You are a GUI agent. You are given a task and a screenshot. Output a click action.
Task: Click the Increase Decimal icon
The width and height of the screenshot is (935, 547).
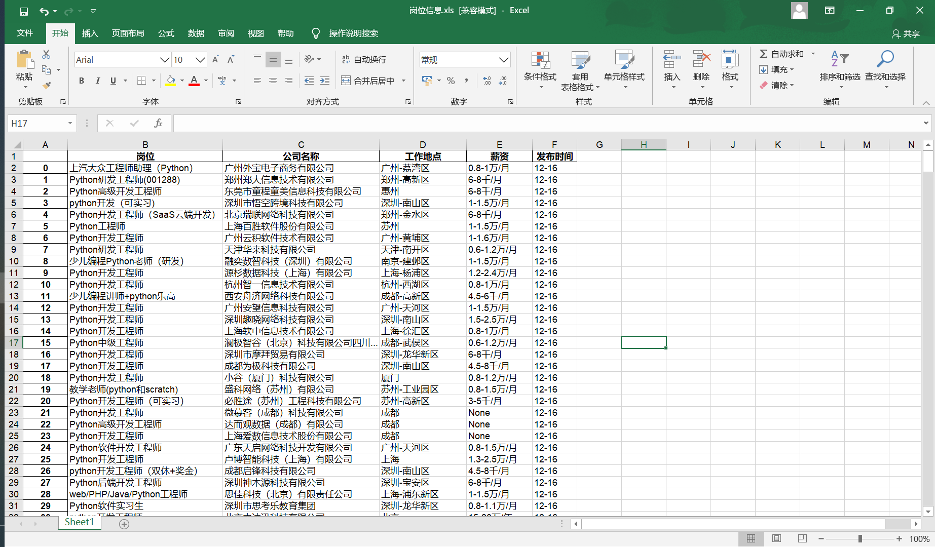pyautogui.click(x=487, y=81)
